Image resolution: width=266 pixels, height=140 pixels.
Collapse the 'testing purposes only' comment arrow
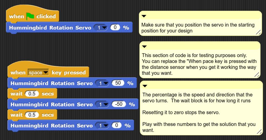pyautogui.click(x=144, y=47)
